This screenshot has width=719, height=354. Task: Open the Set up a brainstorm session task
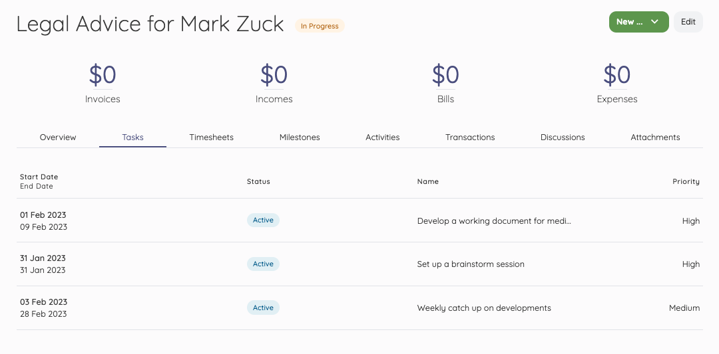click(471, 264)
